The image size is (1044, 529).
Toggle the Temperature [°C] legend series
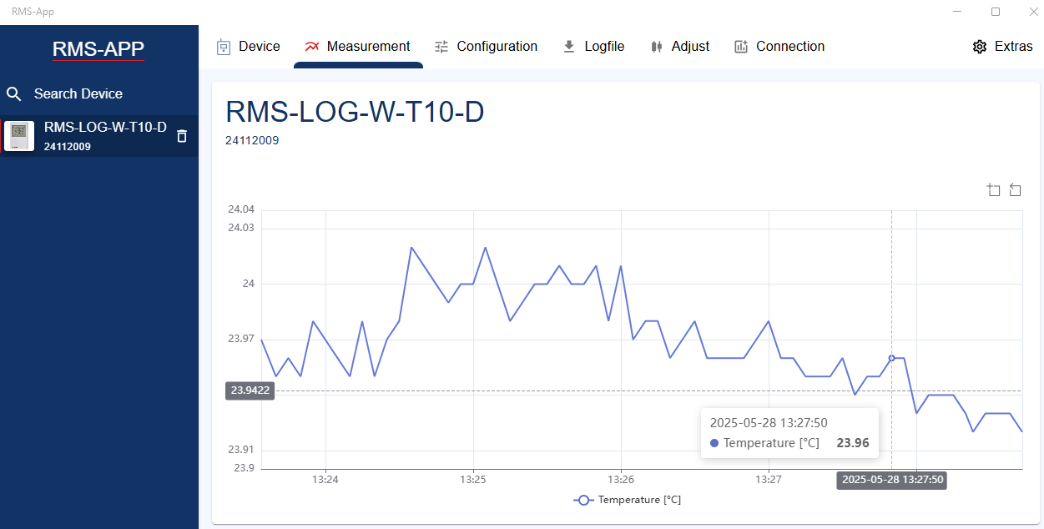pos(628,500)
